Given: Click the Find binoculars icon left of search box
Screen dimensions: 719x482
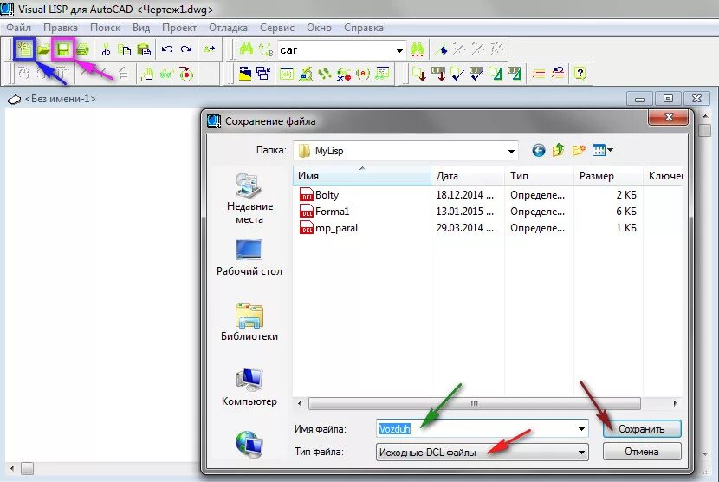Looking at the screenshot, I should [246, 49].
